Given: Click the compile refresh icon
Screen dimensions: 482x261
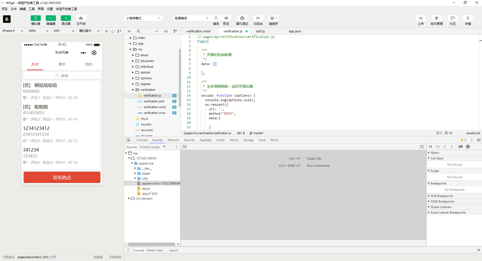Looking at the screenshot, I should (216, 18).
